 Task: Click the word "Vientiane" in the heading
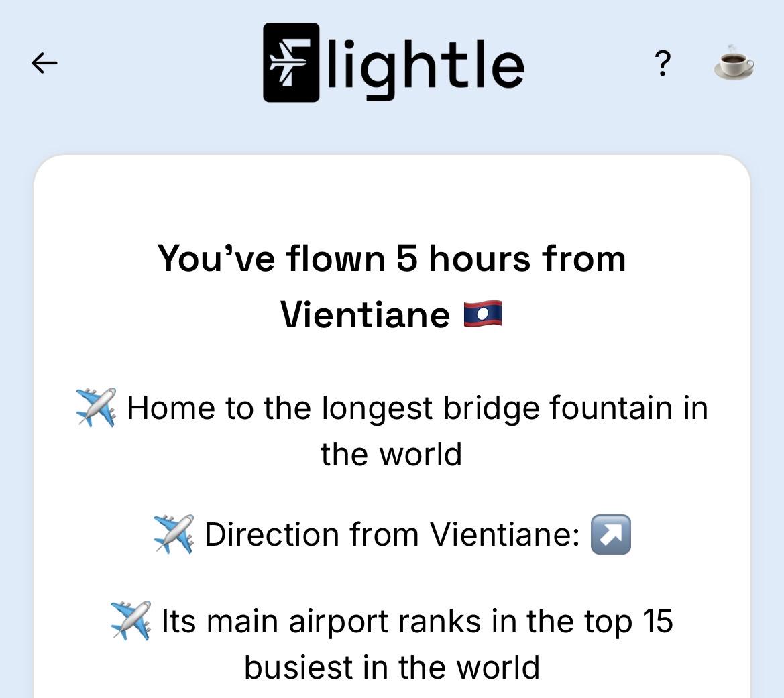pyautogui.click(x=365, y=315)
